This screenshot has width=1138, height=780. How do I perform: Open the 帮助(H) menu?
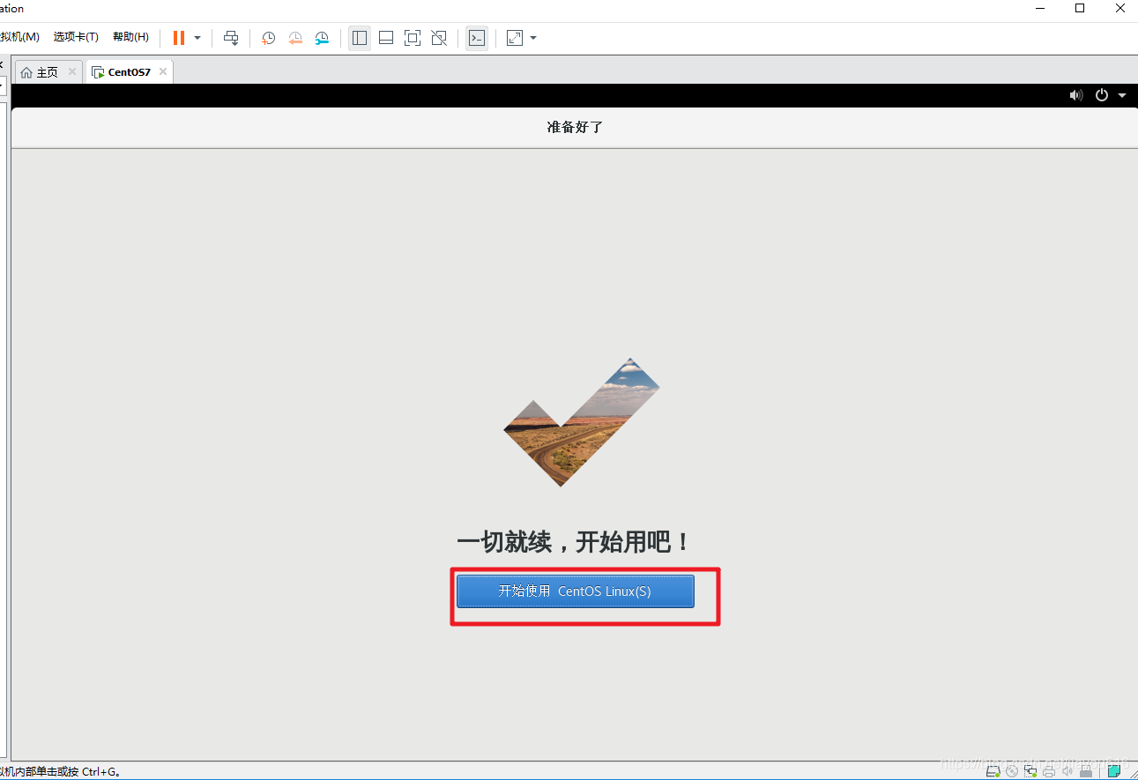point(130,37)
